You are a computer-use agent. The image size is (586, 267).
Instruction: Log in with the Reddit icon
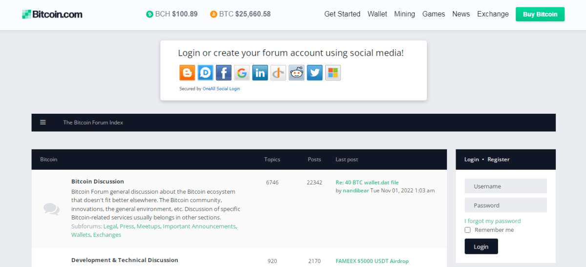click(x=296, y=73)
